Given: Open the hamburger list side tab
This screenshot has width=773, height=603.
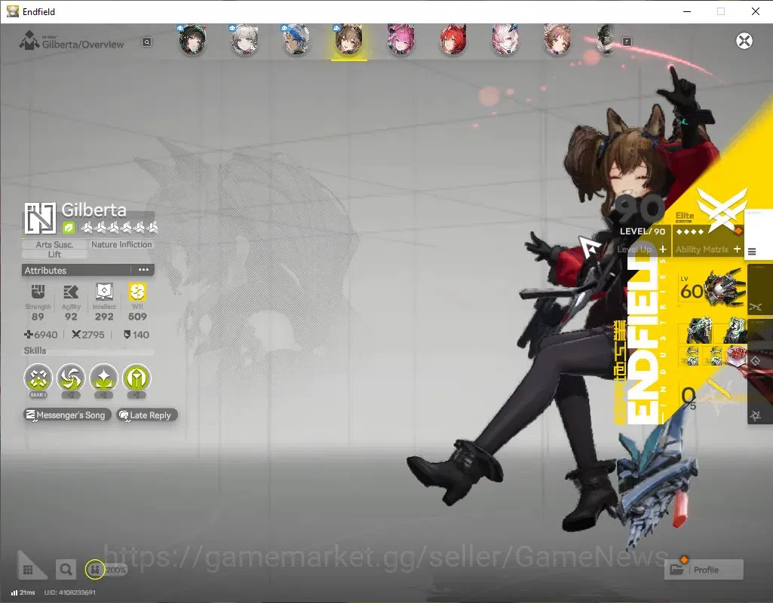Looking at the screenshot, I should 752,252.
